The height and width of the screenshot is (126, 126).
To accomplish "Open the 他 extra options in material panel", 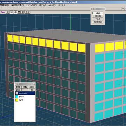I will point(31,90).
